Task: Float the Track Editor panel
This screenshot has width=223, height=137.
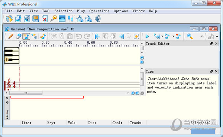Action: 211,44
